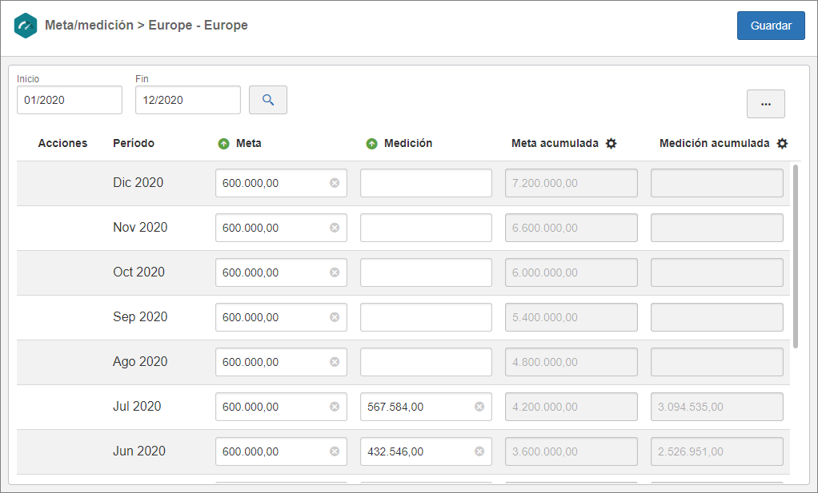
Task: Clear the Sep 2020 Meta value
Action: [335, 317]
